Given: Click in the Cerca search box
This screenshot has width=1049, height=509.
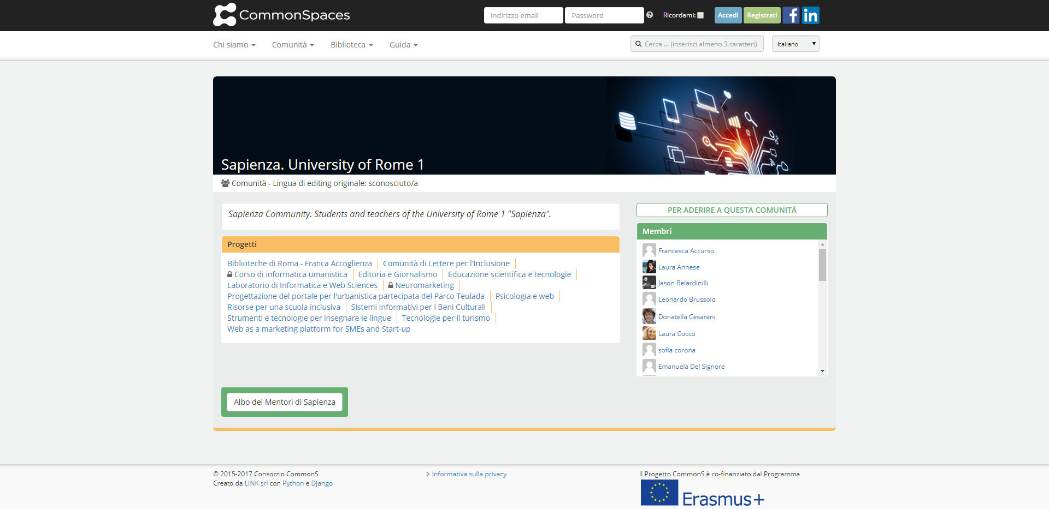Looking at the screenshot, I should [697, 44].
